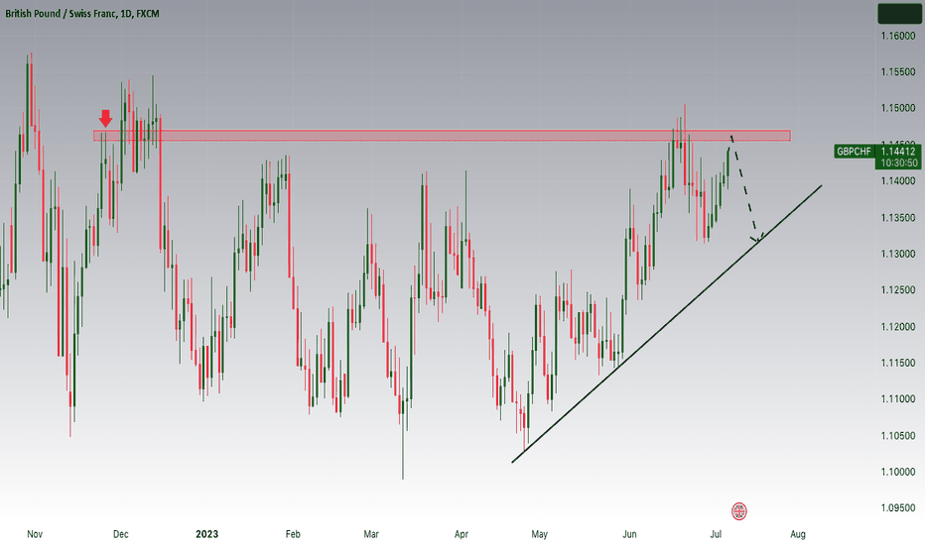Click the Apr label on time axis
The image size is (925, 545).
462,534
